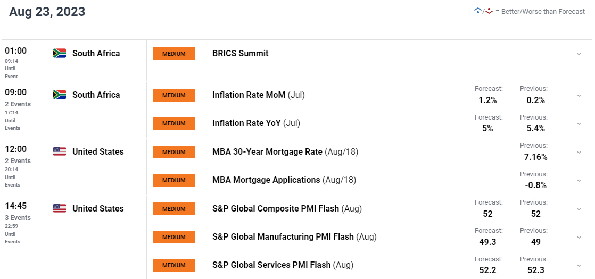Expand the MBA 30-Year Mortgage Rate chevron
The width and height of the screenshot is (595, 279).
[x=579, y=153]
